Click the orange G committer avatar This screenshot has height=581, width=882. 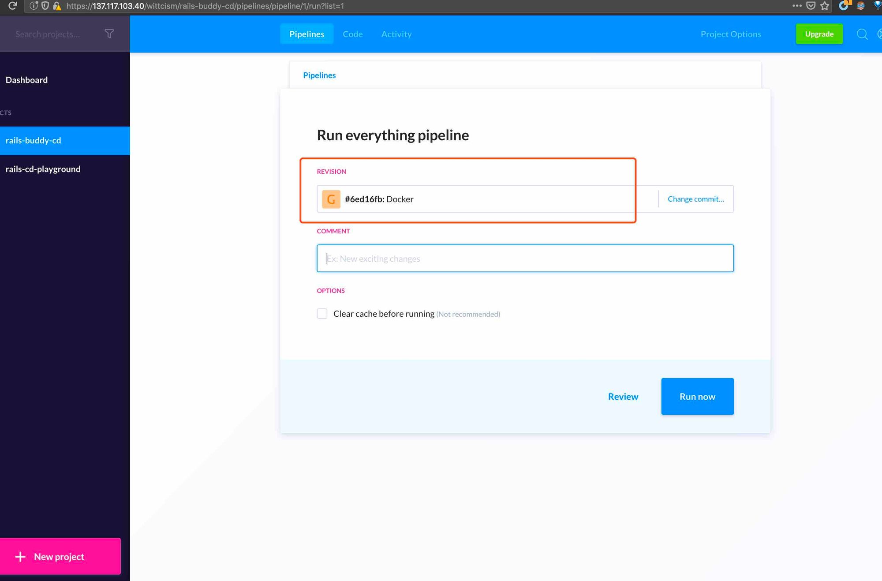(331, 199)
